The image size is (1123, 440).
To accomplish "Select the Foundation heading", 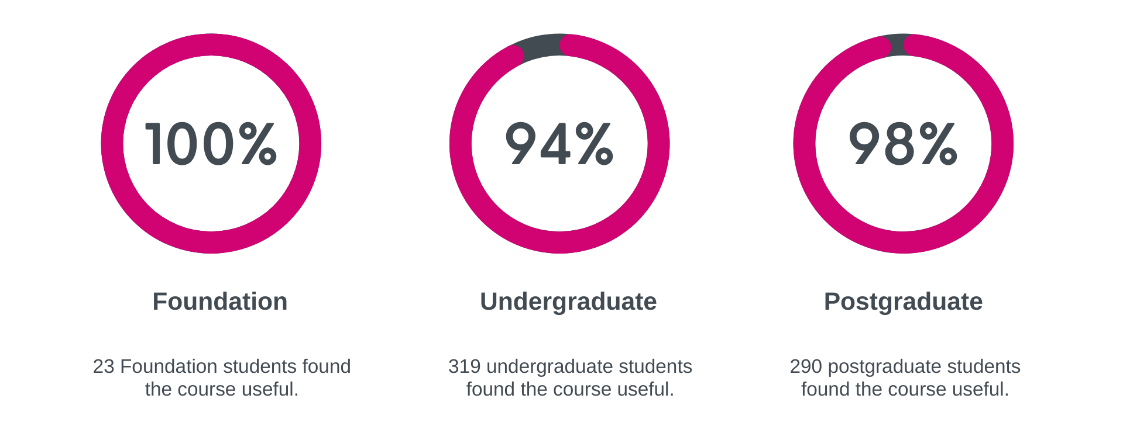I will [219, 302].
